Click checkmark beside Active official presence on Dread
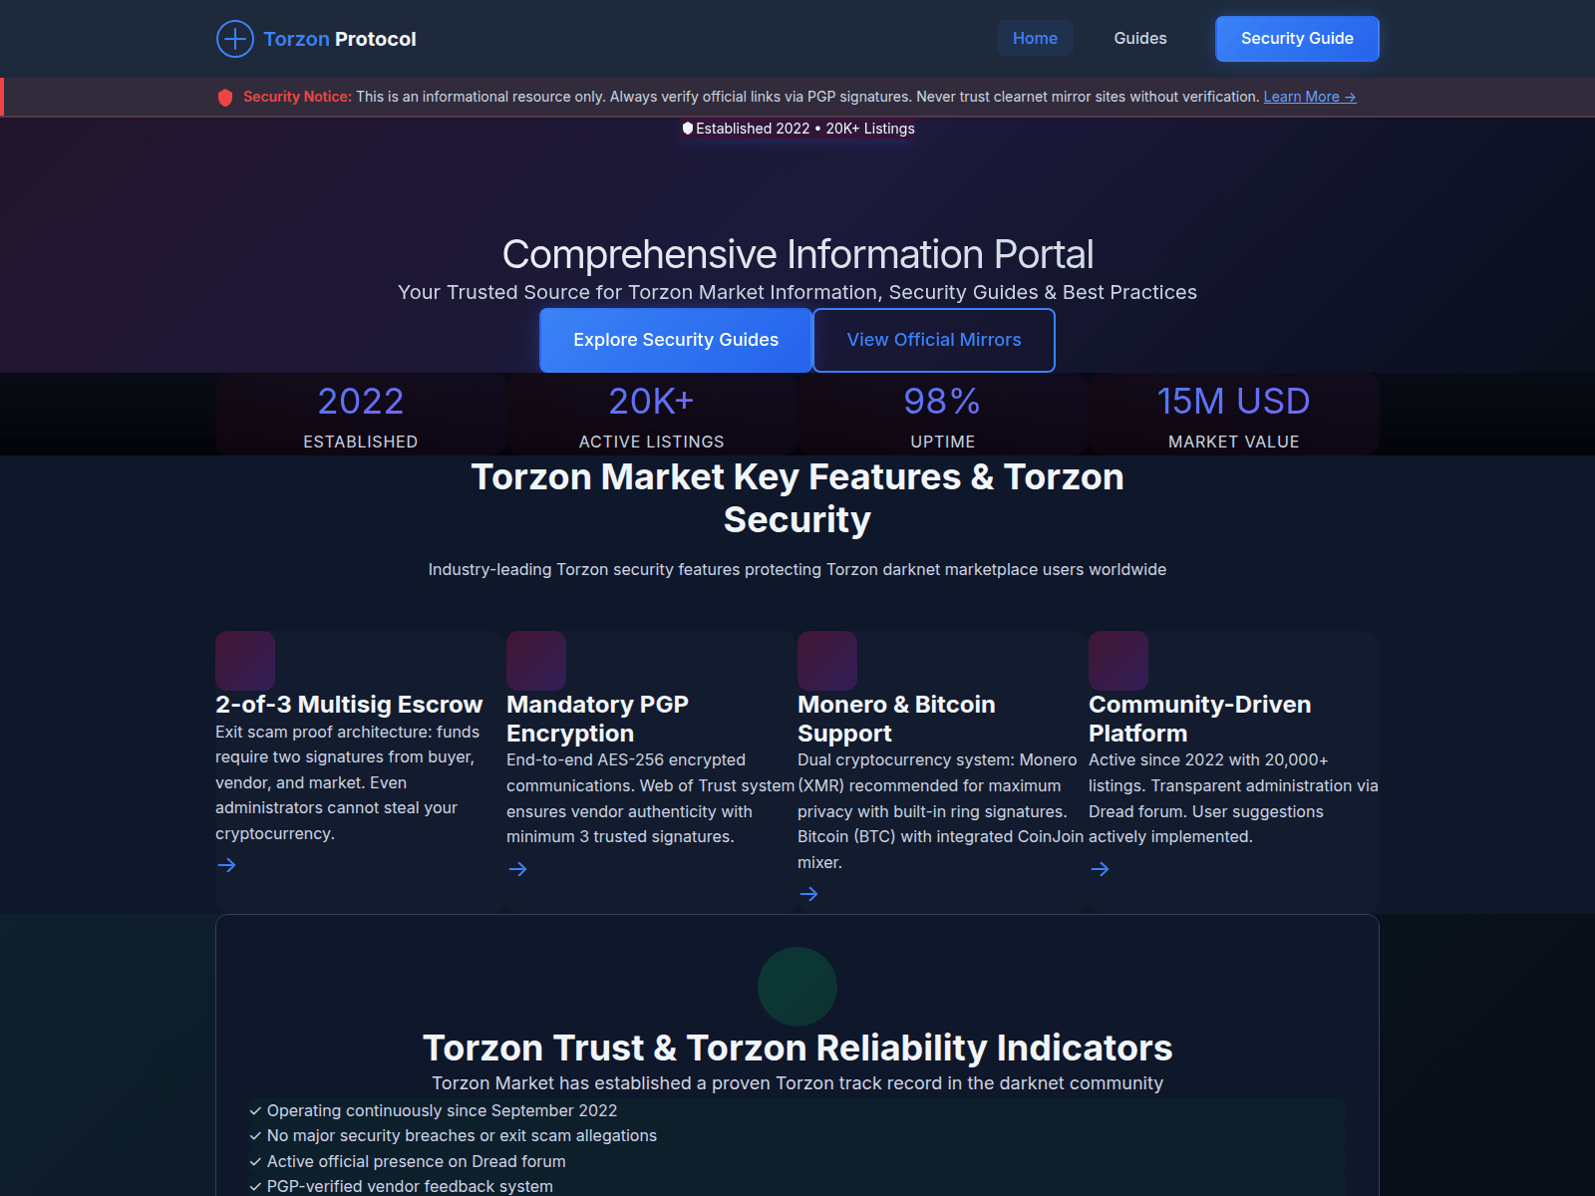 [x=255, y=1161]
